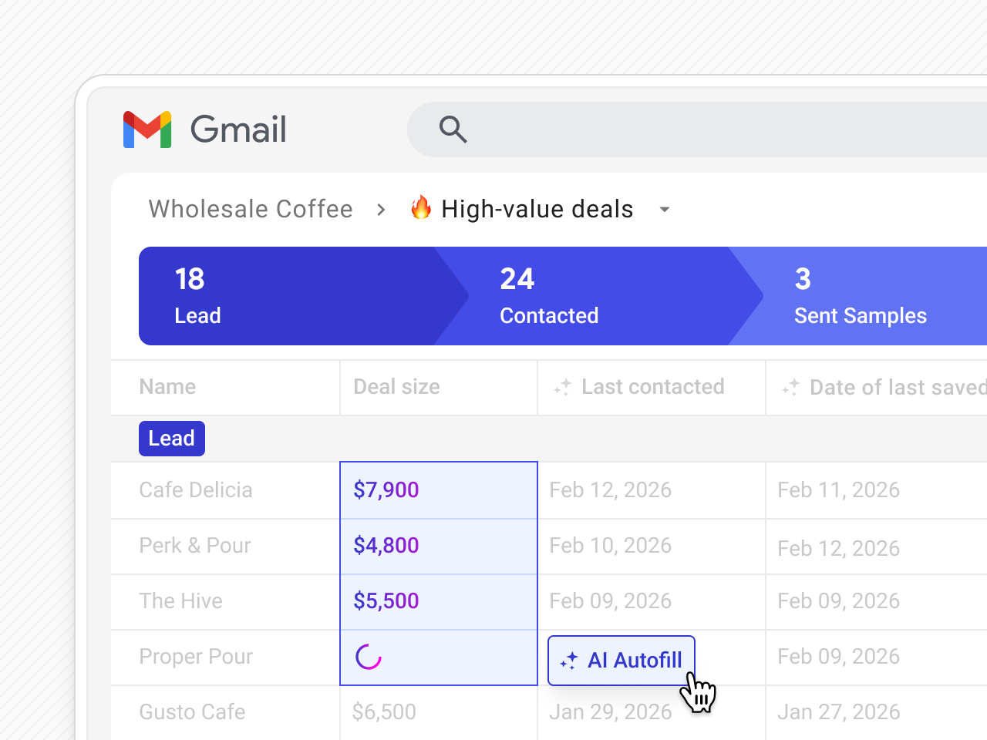The width and height of the screenshot is (987, 740).
Task: Click the Name column header
Action: pos(167,387)
